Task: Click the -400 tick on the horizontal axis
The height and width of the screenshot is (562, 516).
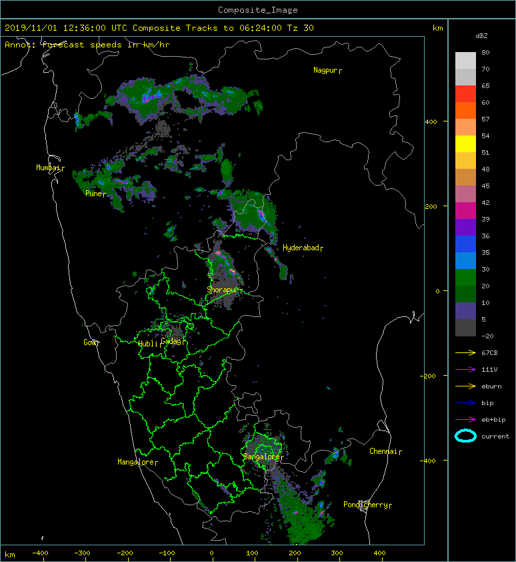Action: click(x=40, y=553)
